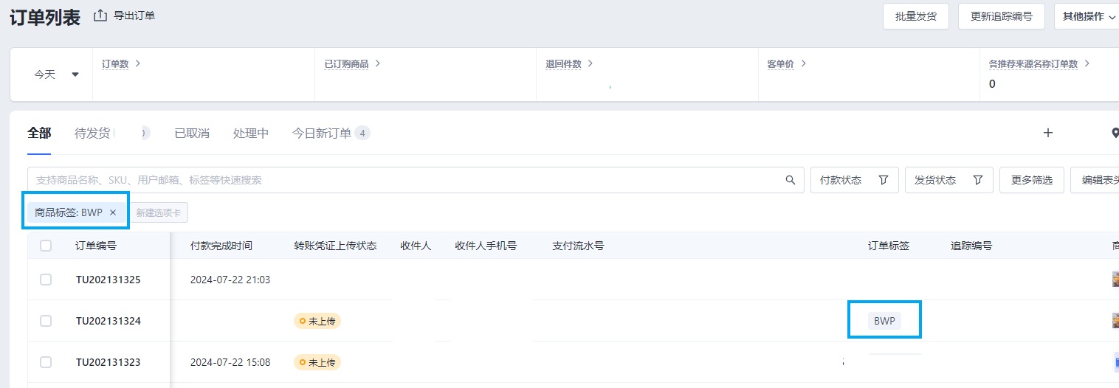Open the 其他操作 dropdown

click(1087, 16)
